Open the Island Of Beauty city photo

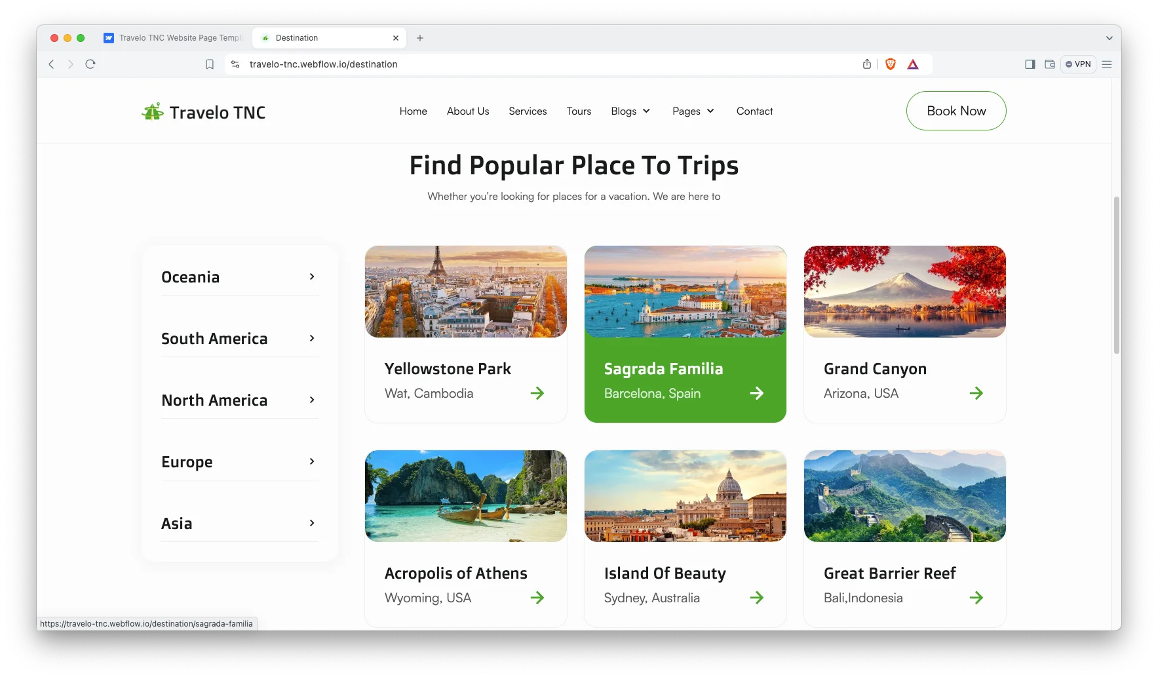click(685, 496)
